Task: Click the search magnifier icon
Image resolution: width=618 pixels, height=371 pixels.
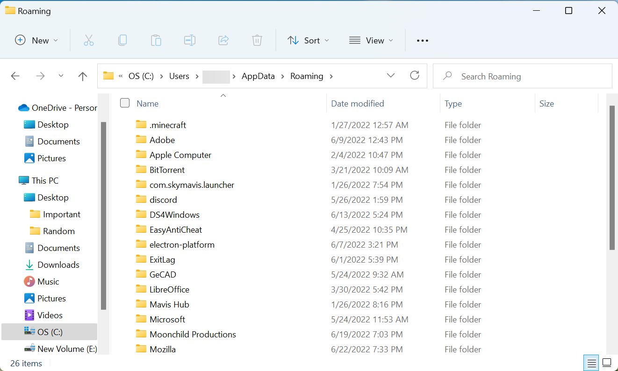Action: click(447, 76)
